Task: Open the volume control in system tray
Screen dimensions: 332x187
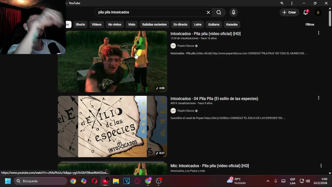Action: (x=308, y=181)
